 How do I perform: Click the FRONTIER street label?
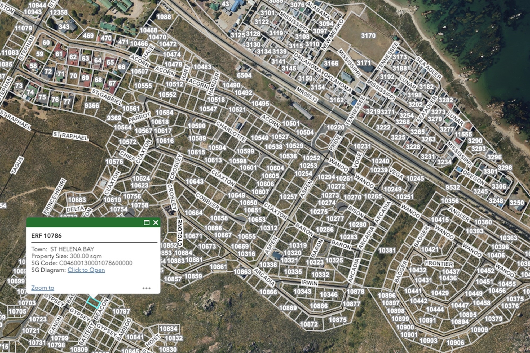439,263
